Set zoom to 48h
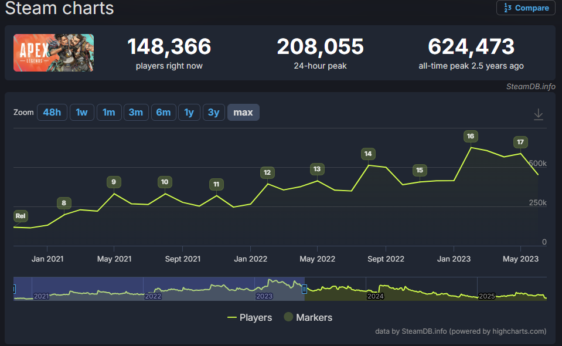This screenshot has width=562, height=346. [x=52, y=112]
